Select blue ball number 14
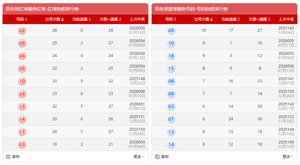The height and width of the screenshot is (165, 300). pos(171,144)
